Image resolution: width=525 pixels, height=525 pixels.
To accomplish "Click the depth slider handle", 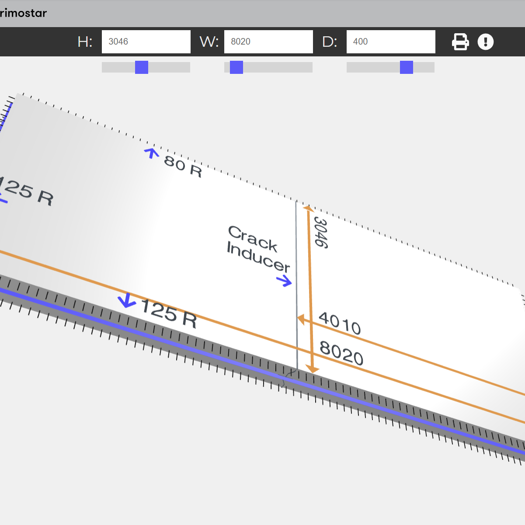I will pyautogui.click(x=407, y=67).
